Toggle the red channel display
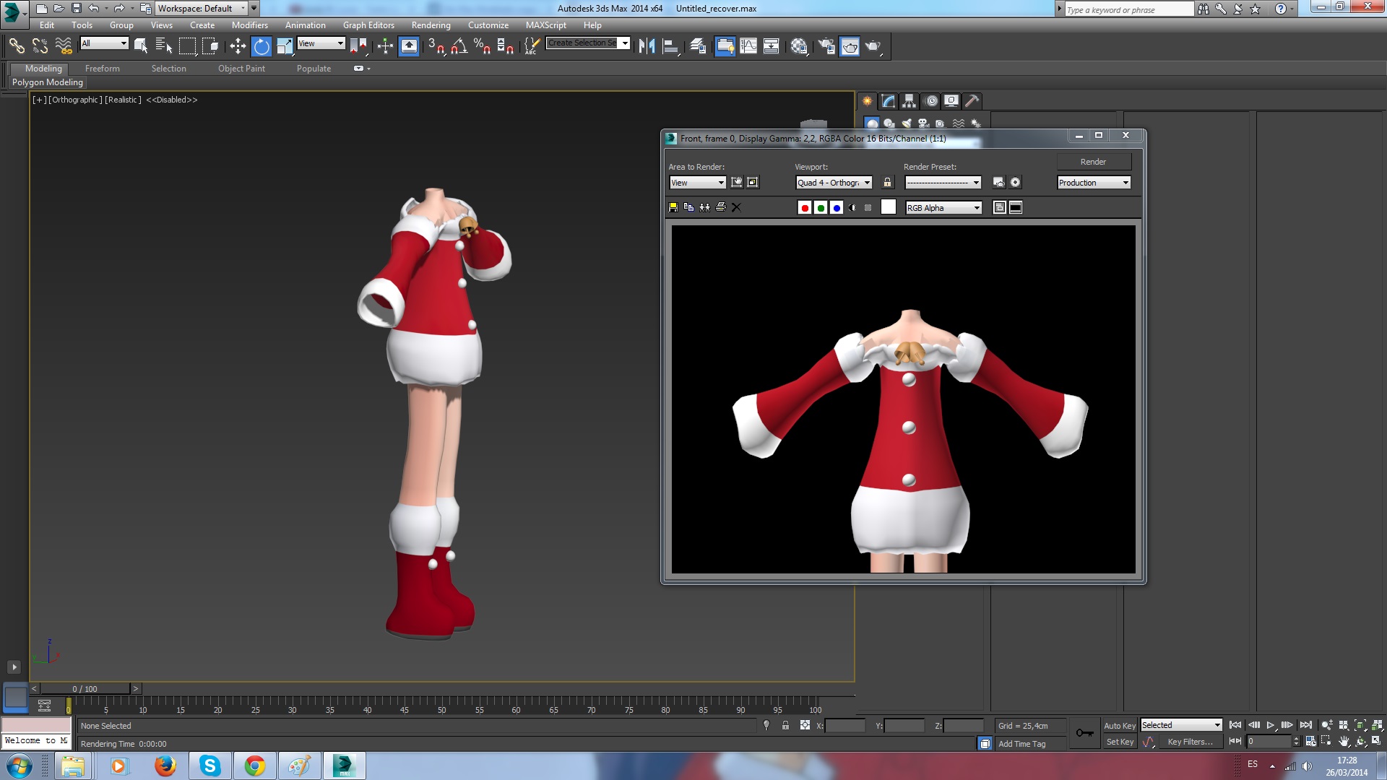This screenshot has height=780, width=1387. coord(805,208)
